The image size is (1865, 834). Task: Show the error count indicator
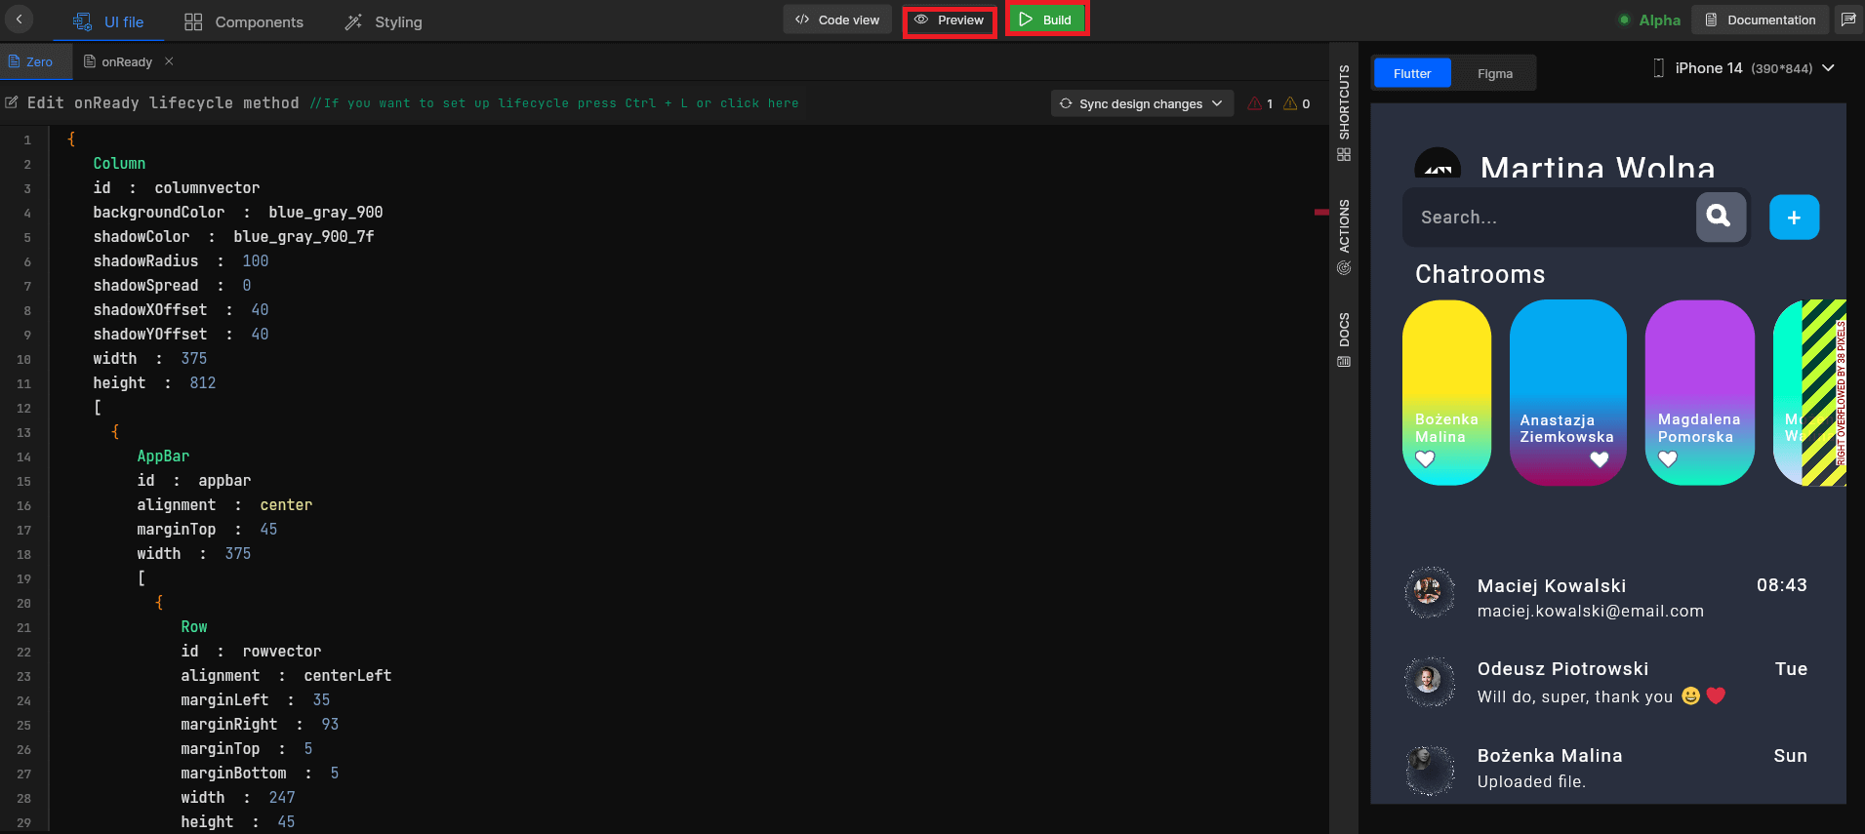coord(1260,103)
